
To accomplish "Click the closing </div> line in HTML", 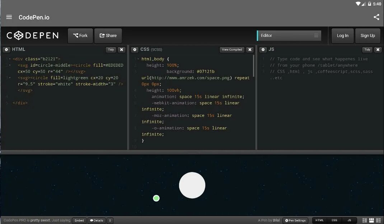I will (20, 103).
